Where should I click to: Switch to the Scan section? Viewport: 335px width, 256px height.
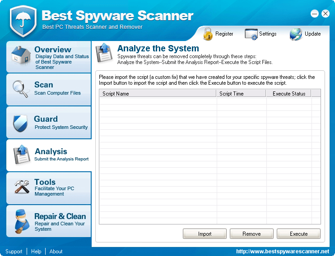point(49,89)
